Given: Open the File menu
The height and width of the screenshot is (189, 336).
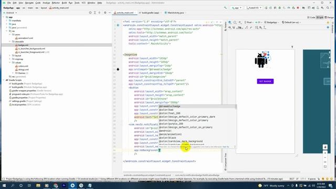Looking at the screenshot, I should pyautogui.click(x=9, y=3).
